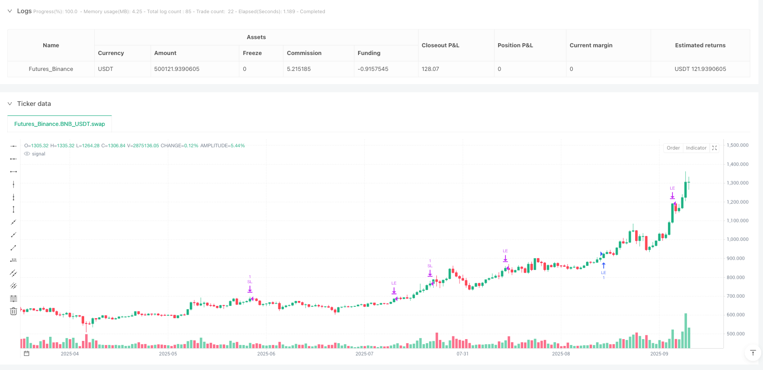
Task: Click the trash icon to delete drawings
Action: [x=14, y=311]
